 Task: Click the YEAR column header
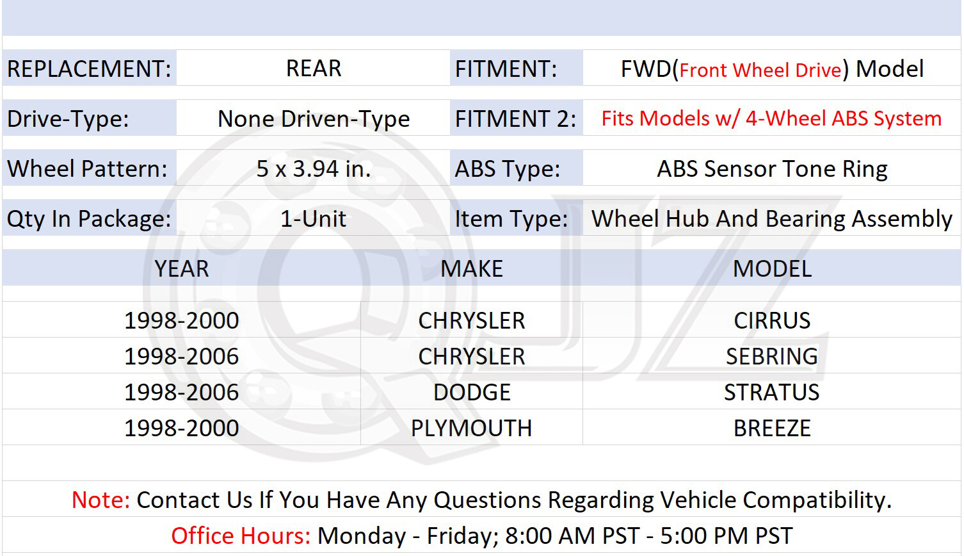(x=182, y=268)
